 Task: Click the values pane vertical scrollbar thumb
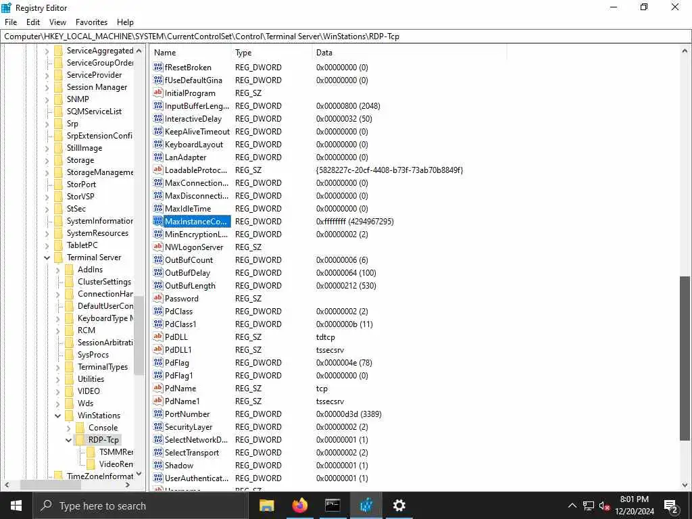click(x=685, y=358)
